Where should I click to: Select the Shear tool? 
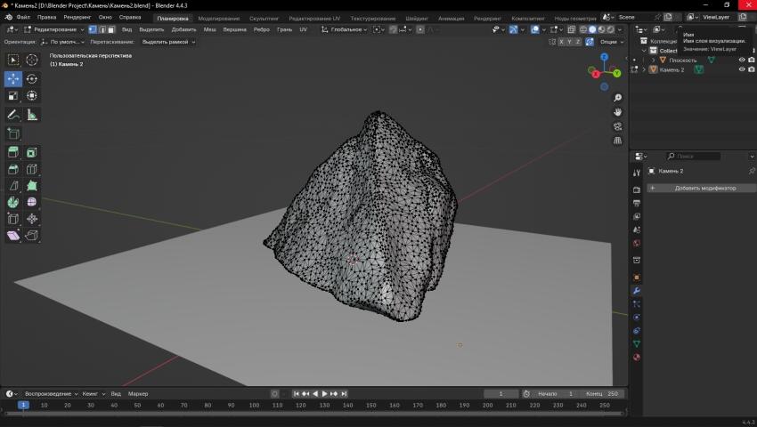coord(13,236)
